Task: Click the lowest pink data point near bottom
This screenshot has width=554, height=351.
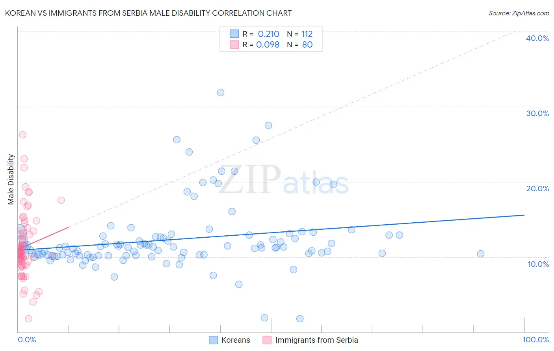Action: [x=28, y=319]
